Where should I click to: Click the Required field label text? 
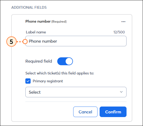[39, 61]
